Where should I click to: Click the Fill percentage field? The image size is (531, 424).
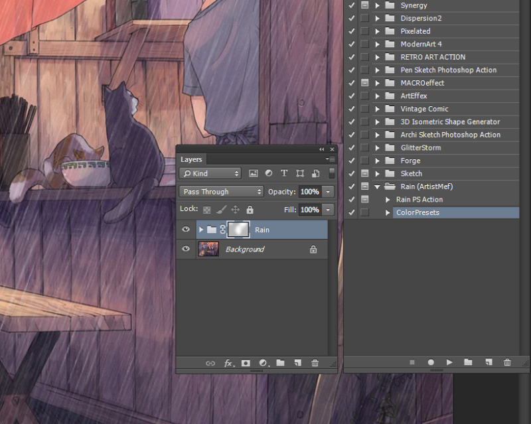[x=310, y=210]
